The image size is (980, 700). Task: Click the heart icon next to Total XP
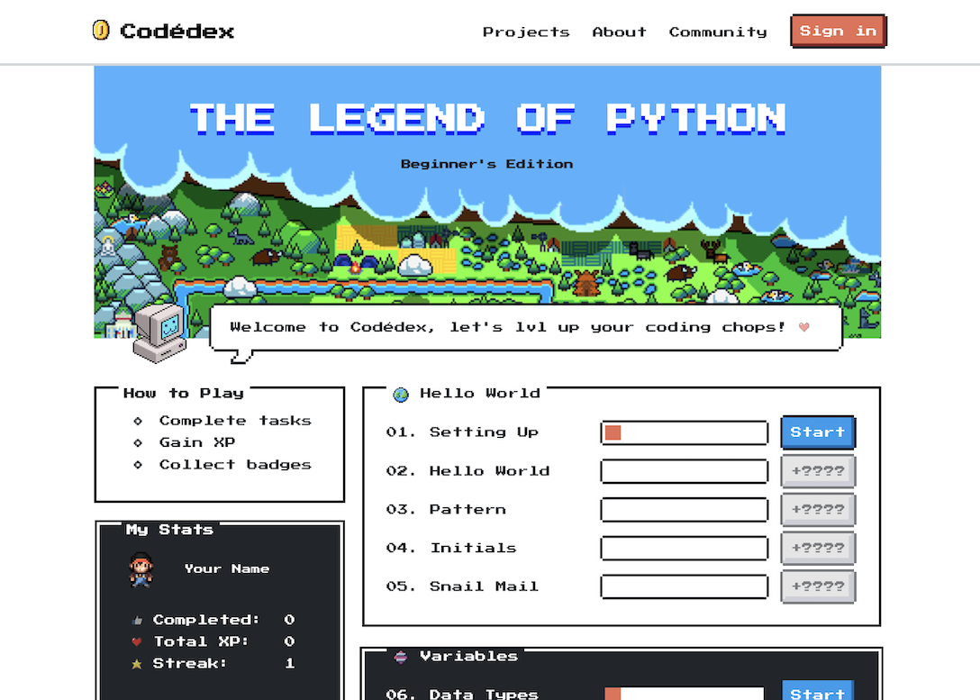[x=135, y=641]
